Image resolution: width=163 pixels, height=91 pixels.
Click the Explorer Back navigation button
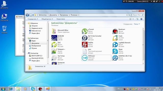click(x=27, y=15)
